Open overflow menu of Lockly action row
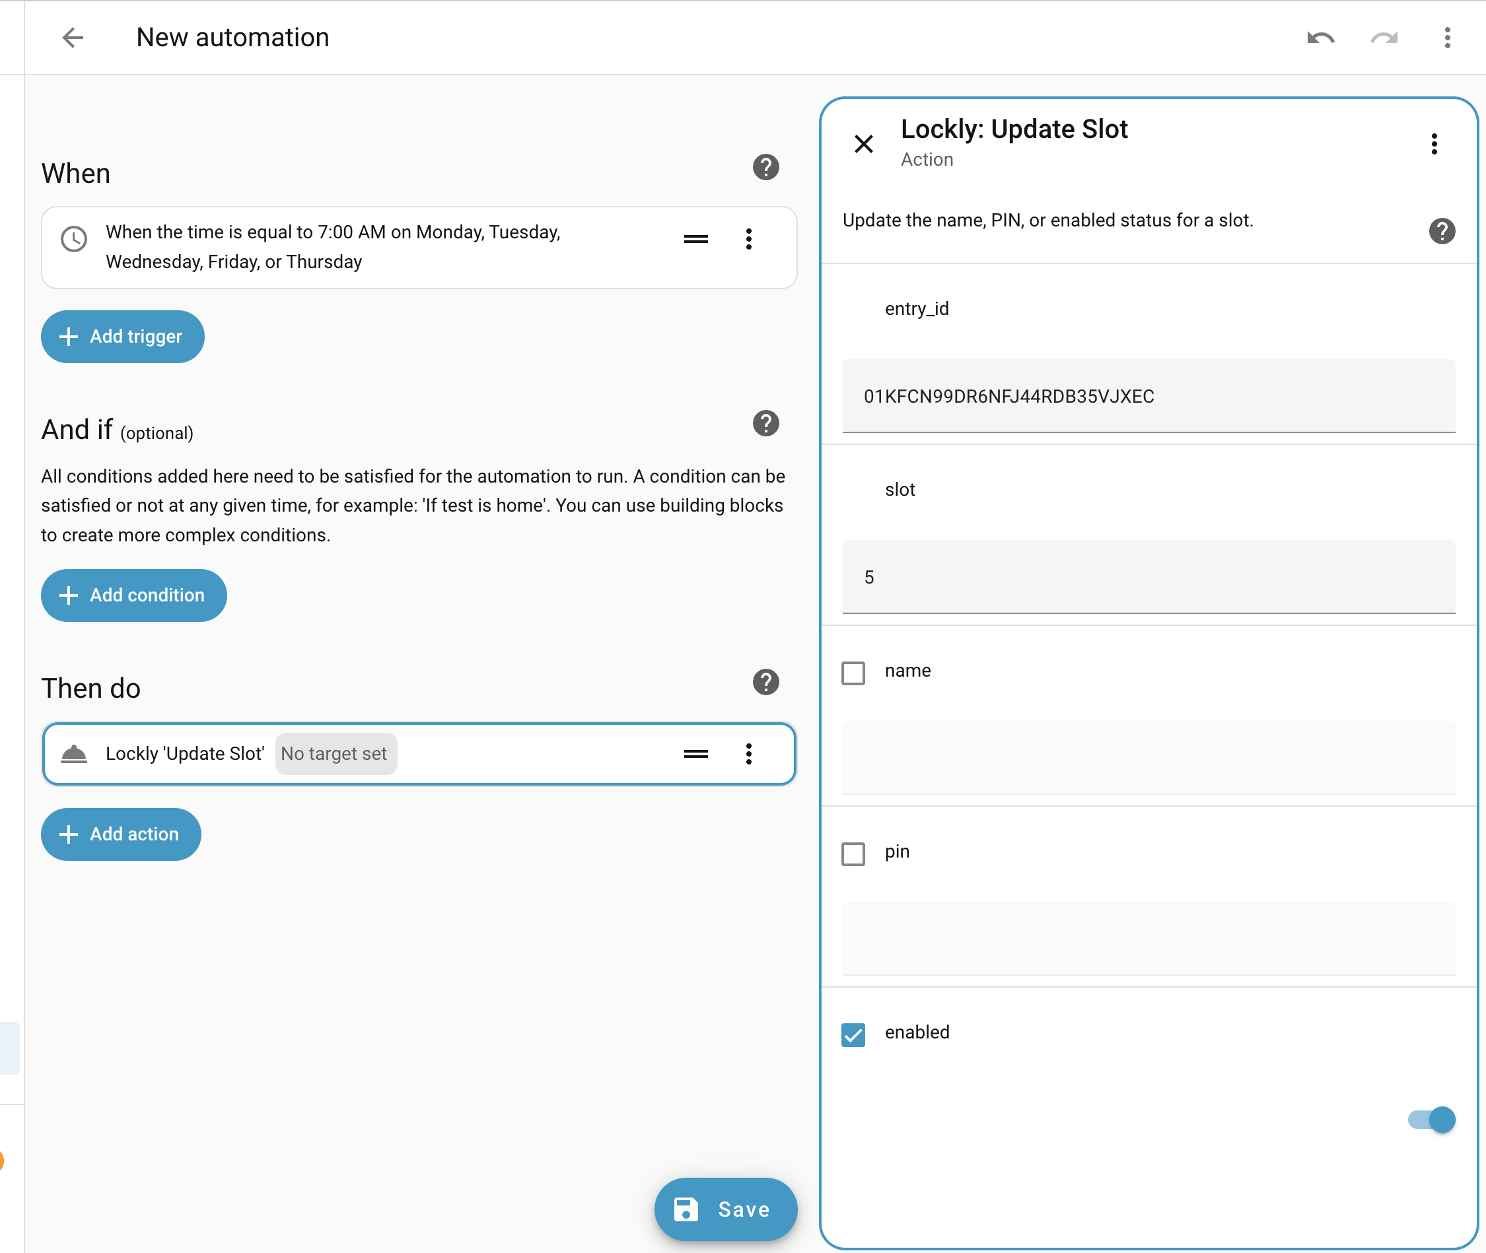1486x1253 pixels. pyautogui.click(x=748, y=754)
